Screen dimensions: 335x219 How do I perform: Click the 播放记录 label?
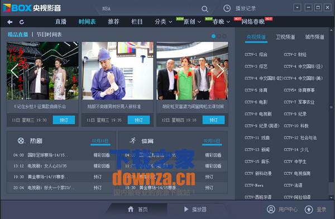(246, 8)
